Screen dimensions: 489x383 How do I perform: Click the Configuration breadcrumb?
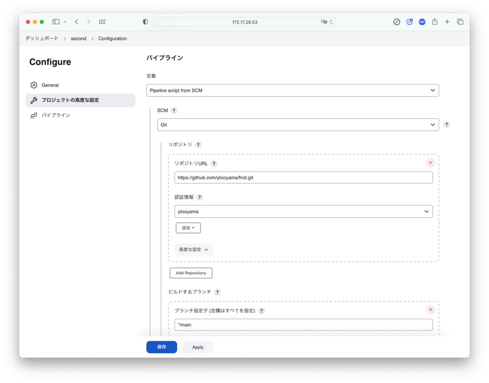(112, 39)
